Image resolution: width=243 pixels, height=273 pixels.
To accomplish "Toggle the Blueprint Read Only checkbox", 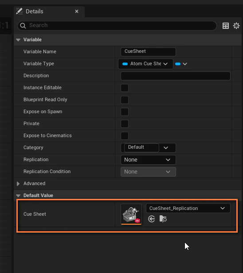I will [125, 100].
